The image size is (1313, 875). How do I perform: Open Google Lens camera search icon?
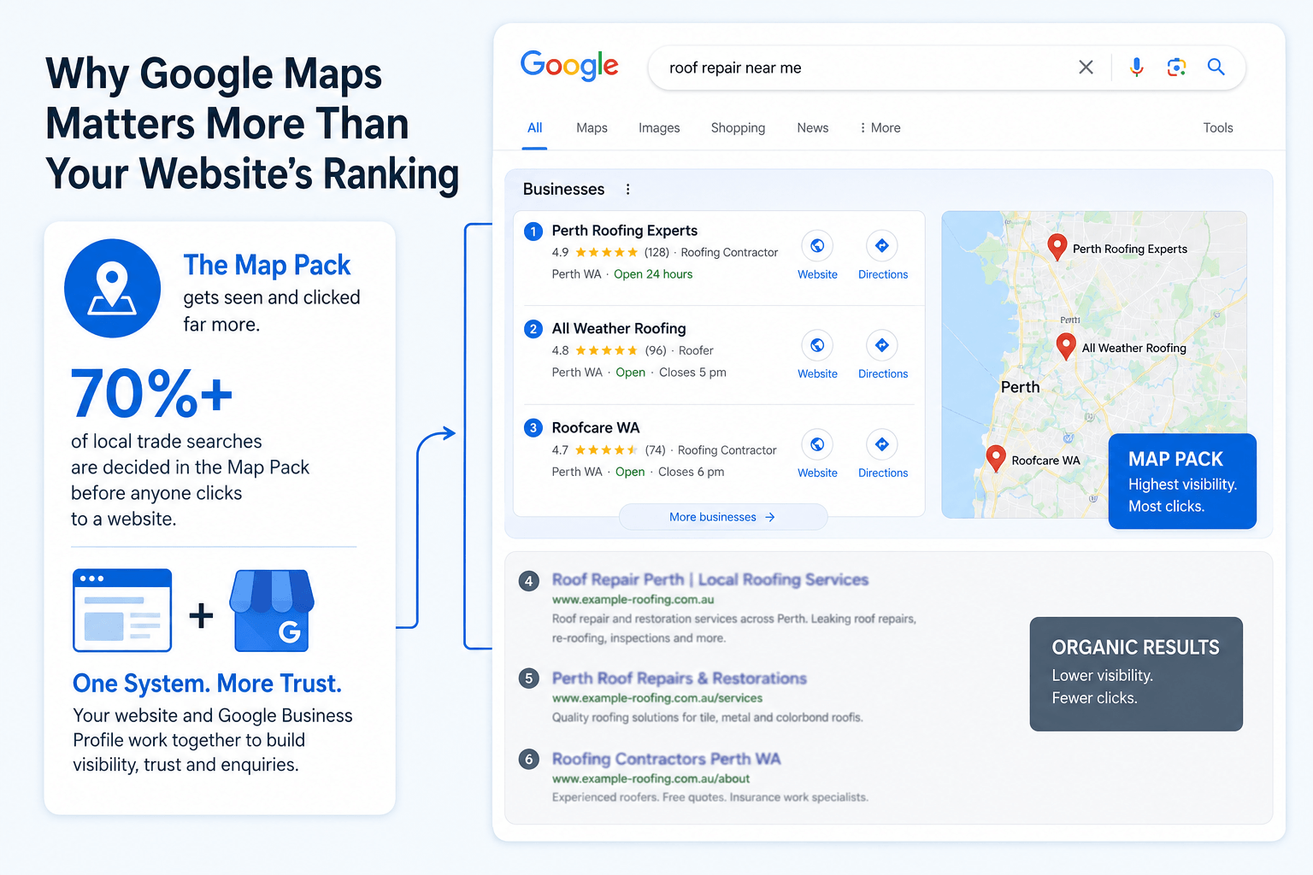pos(1176,68)
